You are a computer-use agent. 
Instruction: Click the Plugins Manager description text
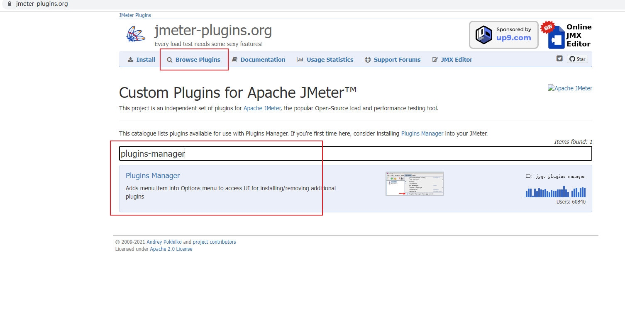pyautogui.click(x=231, y=192)
